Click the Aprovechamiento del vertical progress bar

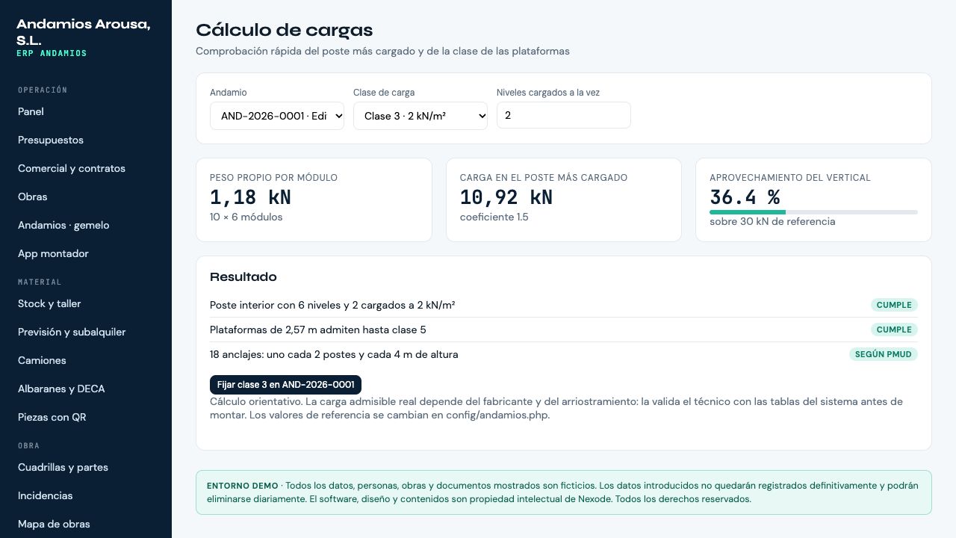click(x=813, y=212)
